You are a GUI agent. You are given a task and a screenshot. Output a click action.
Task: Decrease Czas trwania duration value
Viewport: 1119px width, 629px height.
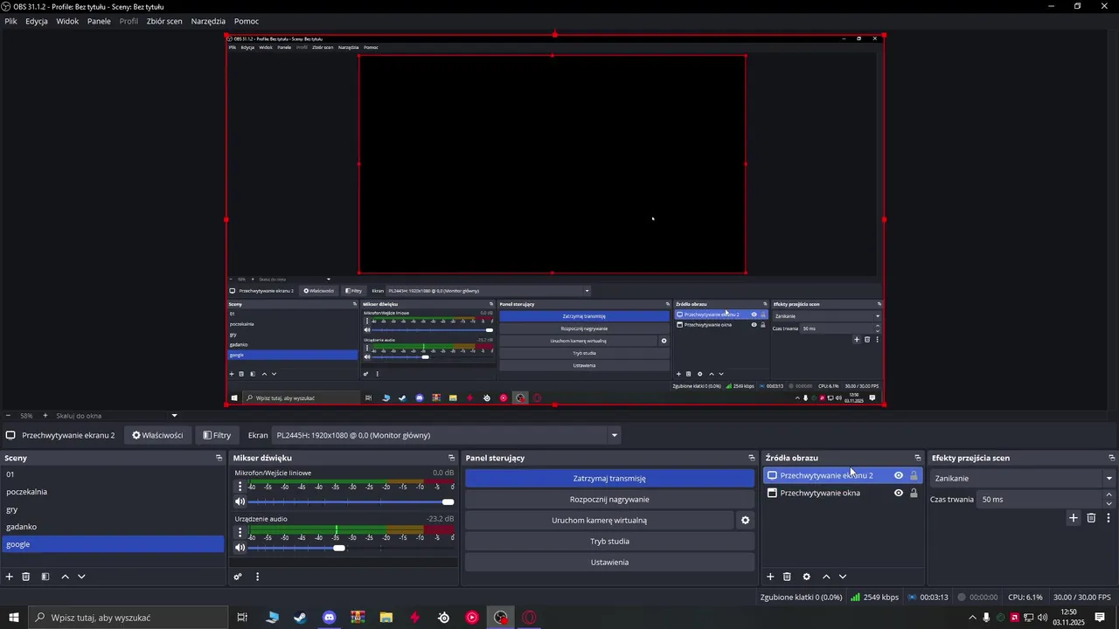pos(1109,503)
